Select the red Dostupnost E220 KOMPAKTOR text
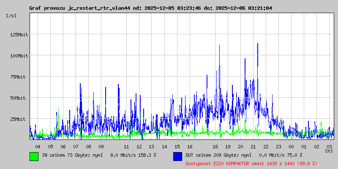 point(245,163)
